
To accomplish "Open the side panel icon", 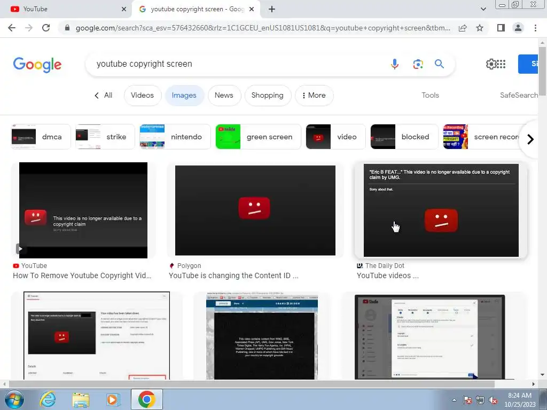I will coord(501,28).
